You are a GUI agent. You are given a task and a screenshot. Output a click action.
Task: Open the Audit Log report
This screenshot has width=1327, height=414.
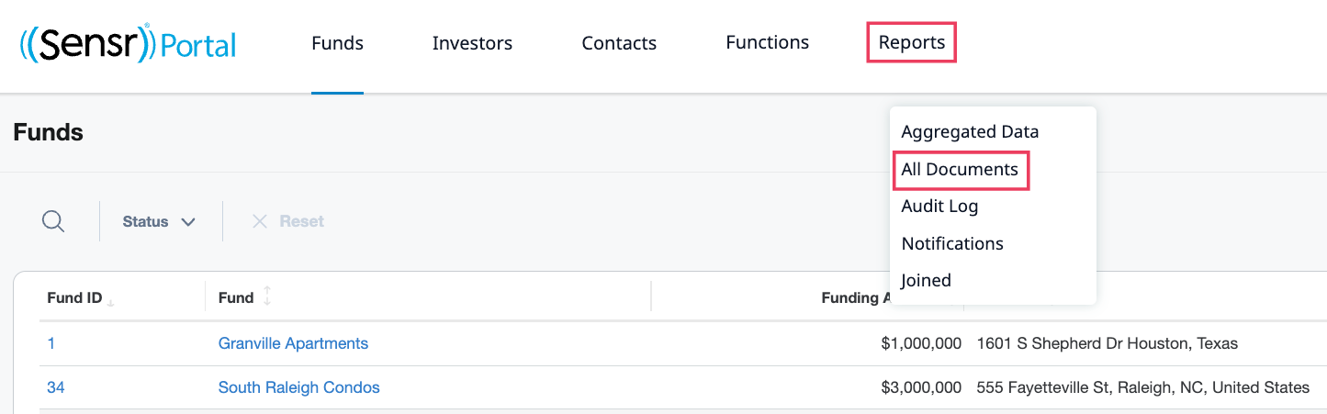click(939, 207)
